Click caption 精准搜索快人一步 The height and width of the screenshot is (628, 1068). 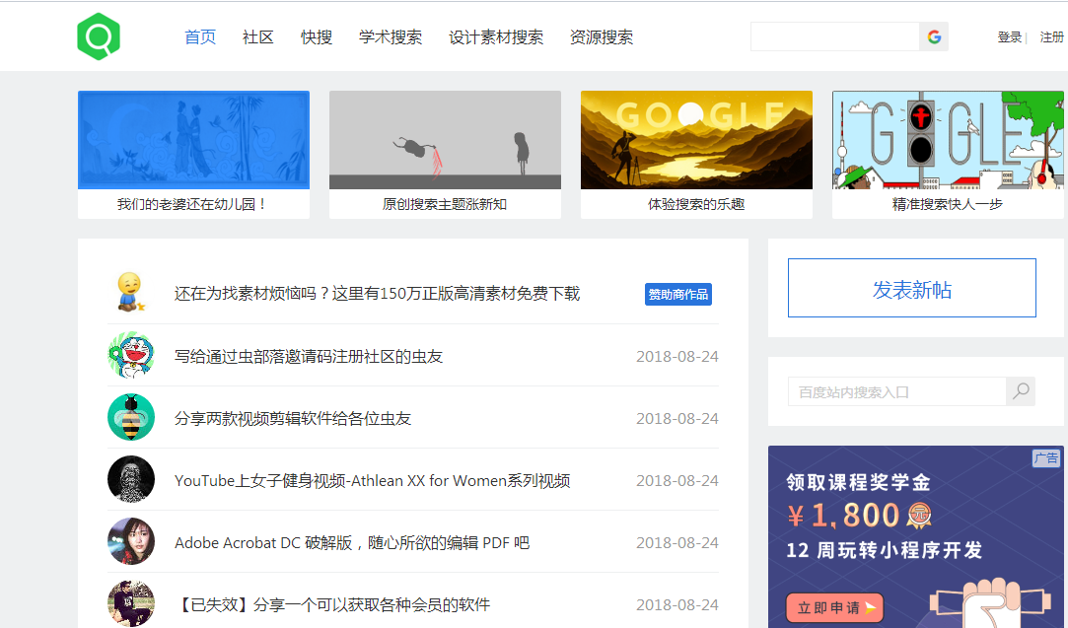[x=948, y=204]
